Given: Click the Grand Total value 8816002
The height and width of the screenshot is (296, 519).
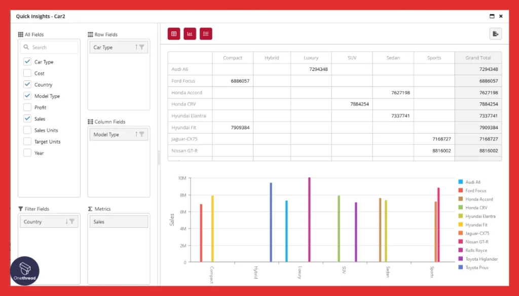Looking at the screenshot, I should (489, 151).
